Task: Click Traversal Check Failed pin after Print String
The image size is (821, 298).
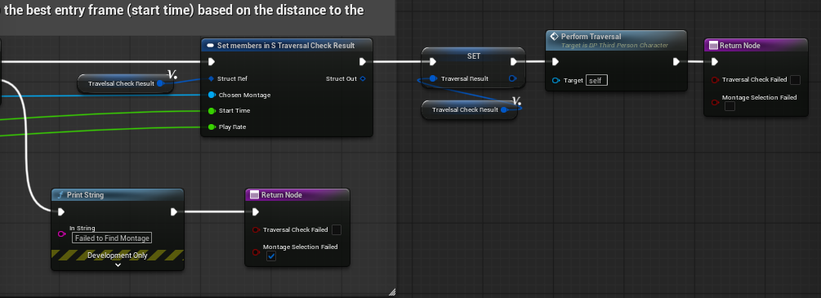Action: [256, 229]
